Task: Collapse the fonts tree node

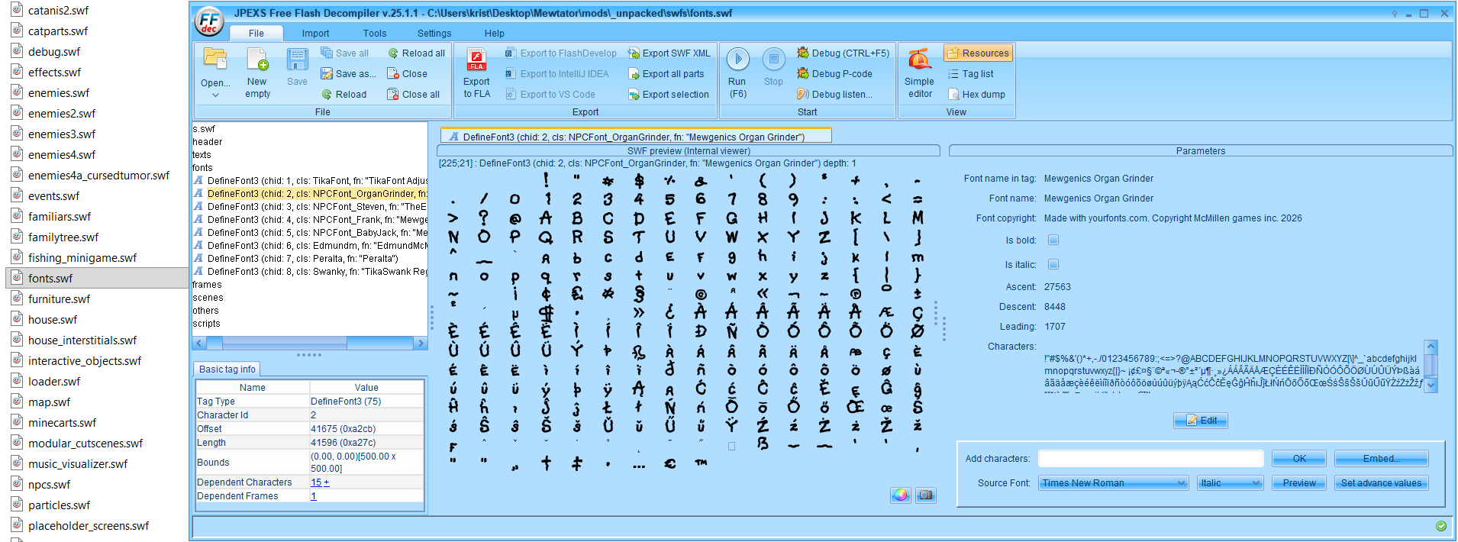Action: coord(202,168)
